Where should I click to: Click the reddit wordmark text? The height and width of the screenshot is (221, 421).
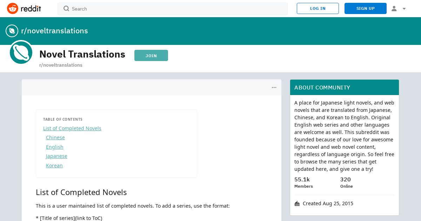[x=31, y=9]
